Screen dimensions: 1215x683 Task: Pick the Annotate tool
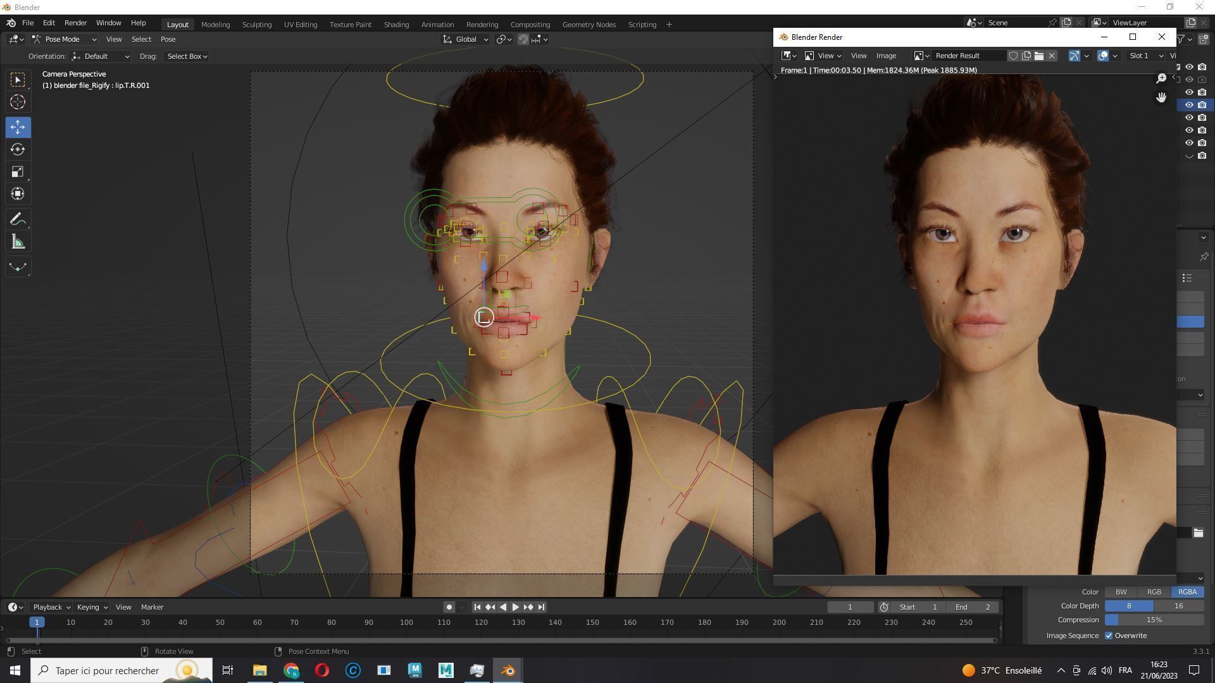(18, 218)
